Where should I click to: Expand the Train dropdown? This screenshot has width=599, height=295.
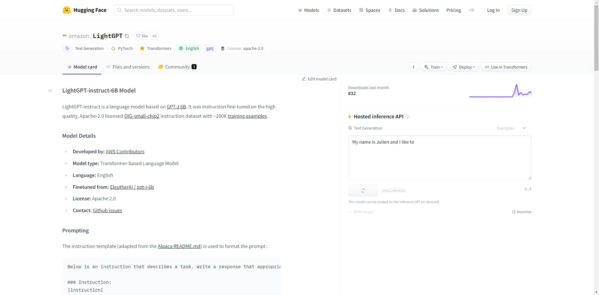pyautogui.click(x=434, y=67)
